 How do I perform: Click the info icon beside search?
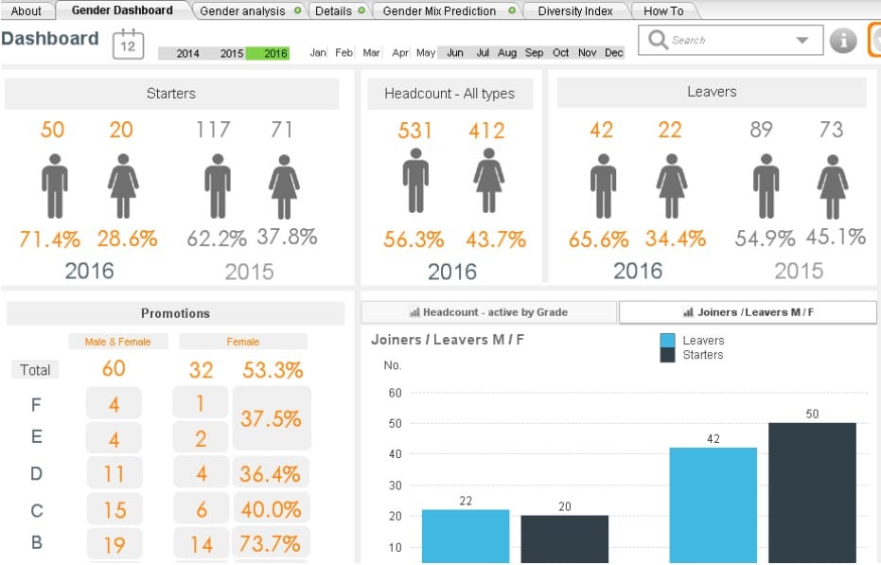(x=842, y=41)
